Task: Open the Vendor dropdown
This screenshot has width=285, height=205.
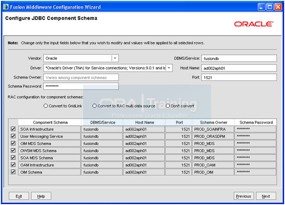Action: (x=115, y=58)
